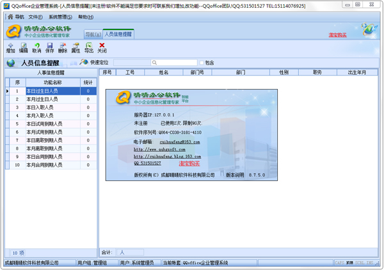The width and height of the screenshot is (384, 270).
Task: Open the 帮助(H) menu
Action: [86, 17]
